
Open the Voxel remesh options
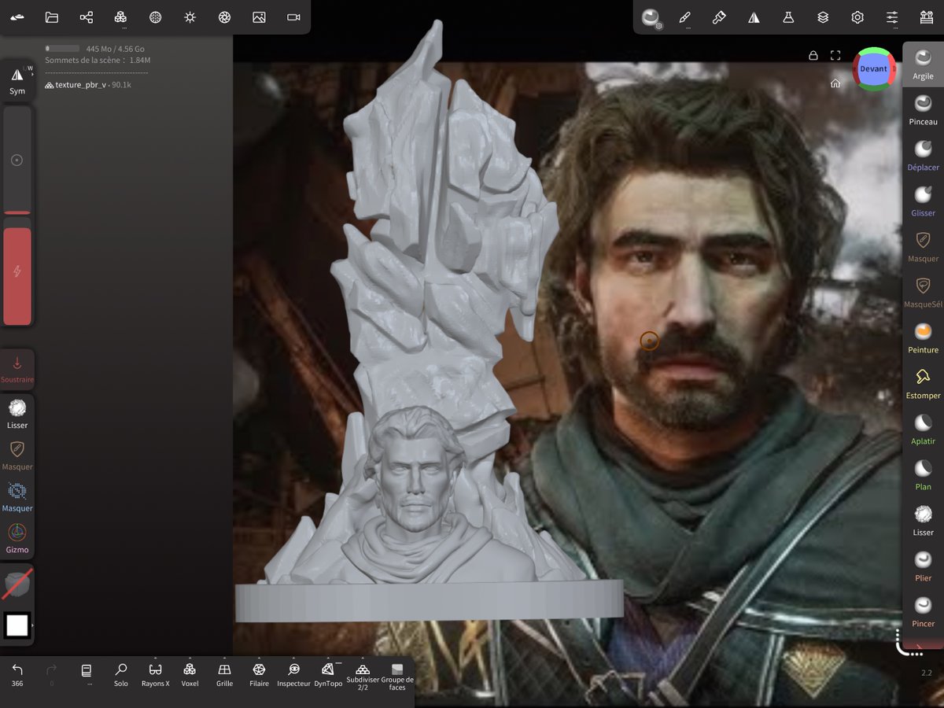tap(190, 674)
